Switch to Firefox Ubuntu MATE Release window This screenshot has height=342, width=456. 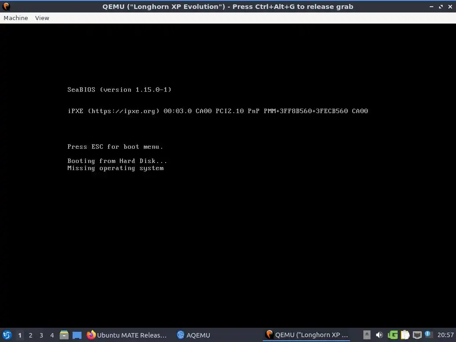click(127, 335)
